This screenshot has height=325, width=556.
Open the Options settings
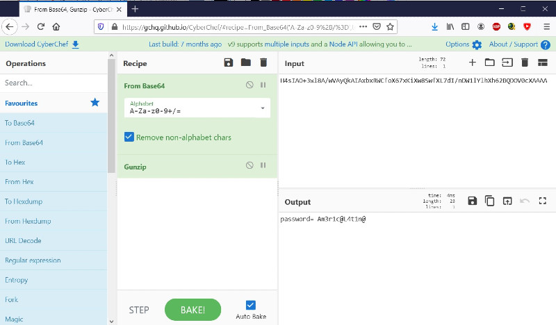(464, 44)
